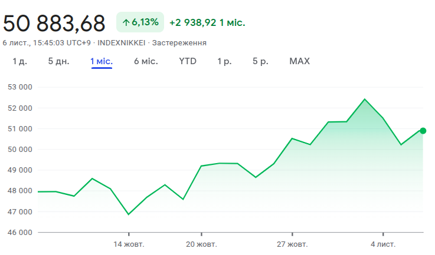The width and height of the screenshot is (435, 255).
Task: Click the INDEXNIKKEI ticker text
Action: 122,43
